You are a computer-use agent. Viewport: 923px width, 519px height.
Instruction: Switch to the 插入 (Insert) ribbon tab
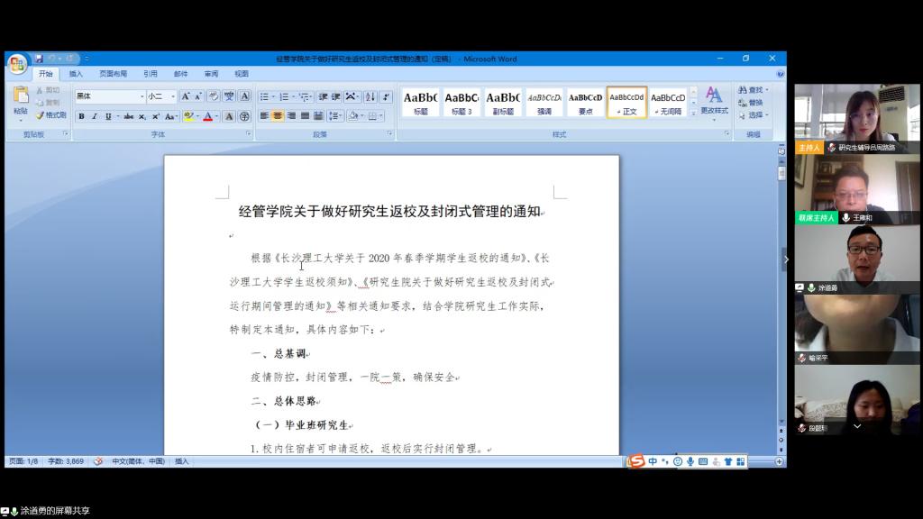point(76,74)
